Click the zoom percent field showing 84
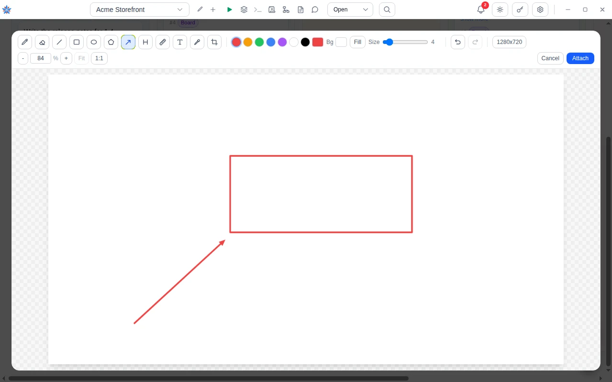 (41, 58)
